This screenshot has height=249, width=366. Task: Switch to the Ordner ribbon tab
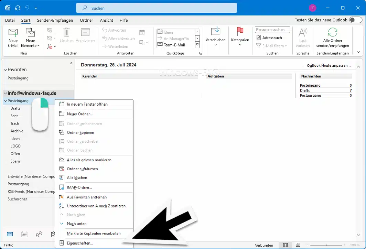coord(86,20)
